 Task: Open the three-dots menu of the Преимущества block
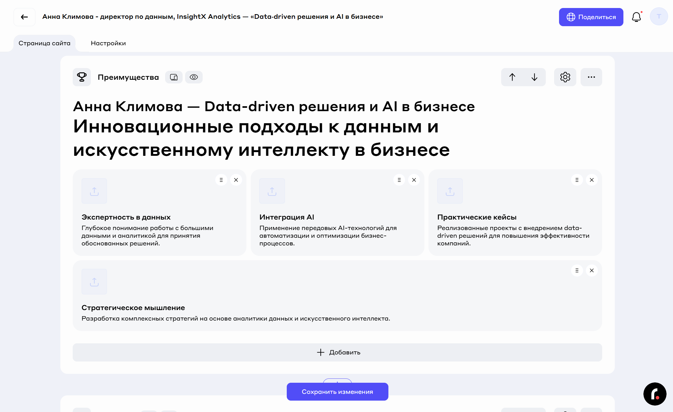coord(591,77)
